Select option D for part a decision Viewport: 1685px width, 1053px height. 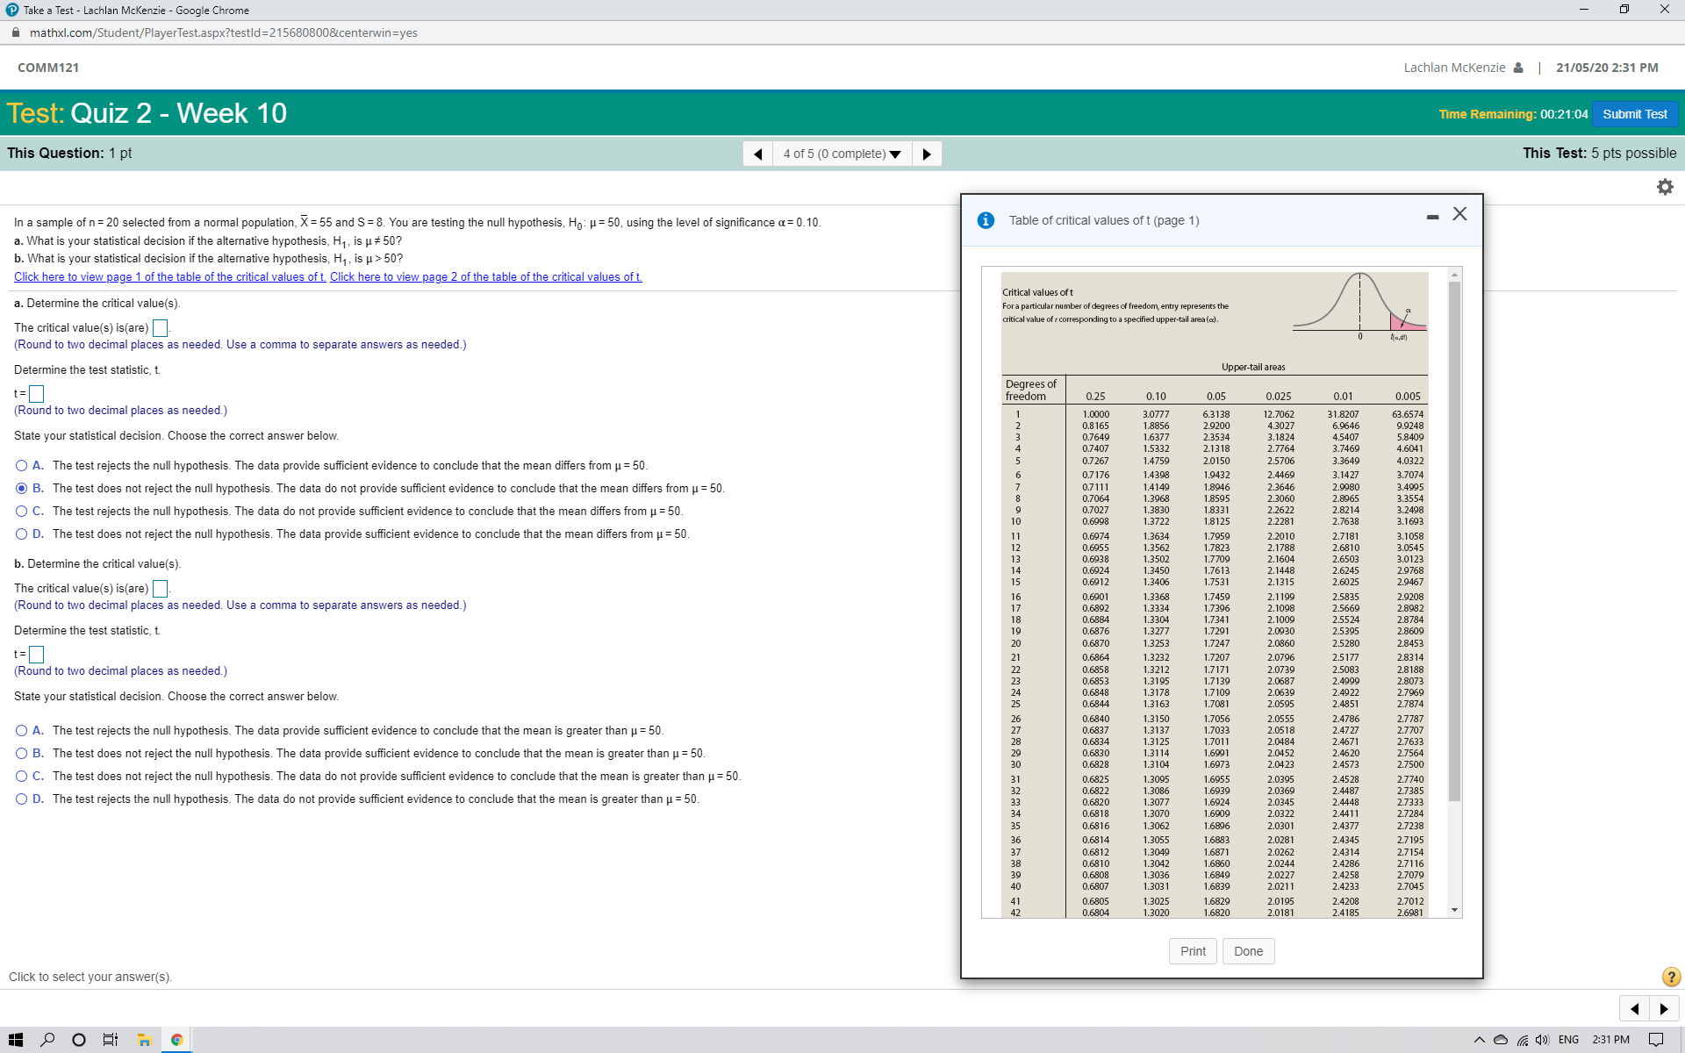22,534
